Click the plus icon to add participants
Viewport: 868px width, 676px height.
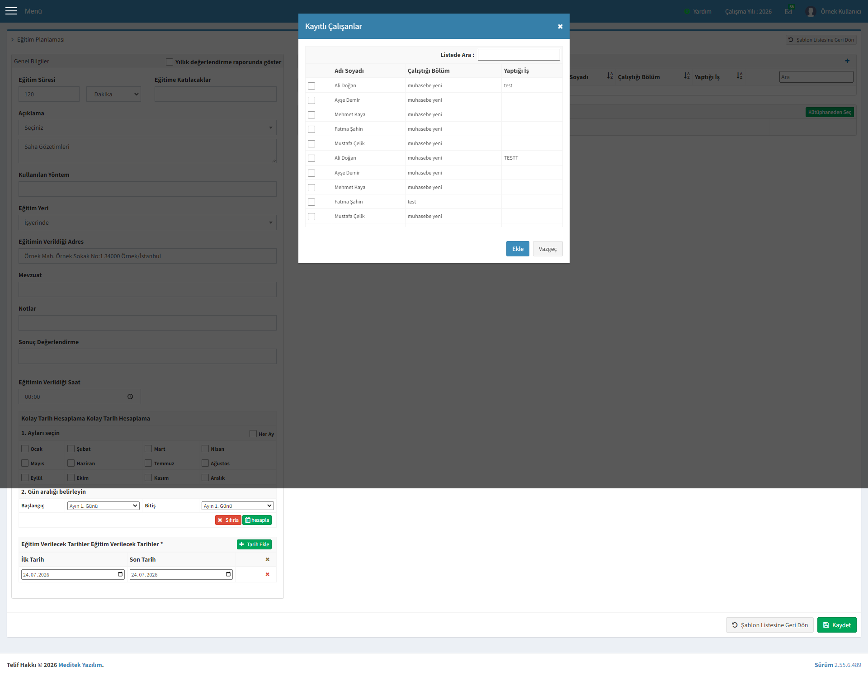click(847, 61)
